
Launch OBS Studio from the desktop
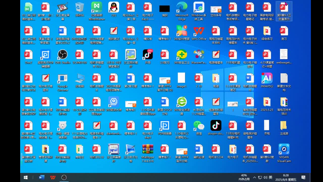click(x=63, y=57)
